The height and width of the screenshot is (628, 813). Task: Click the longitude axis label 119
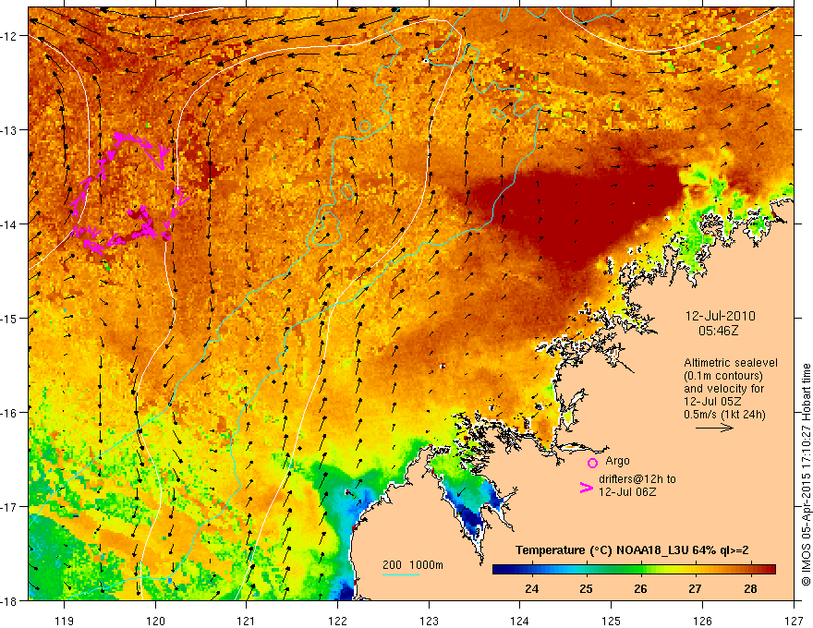coord(65,621)
